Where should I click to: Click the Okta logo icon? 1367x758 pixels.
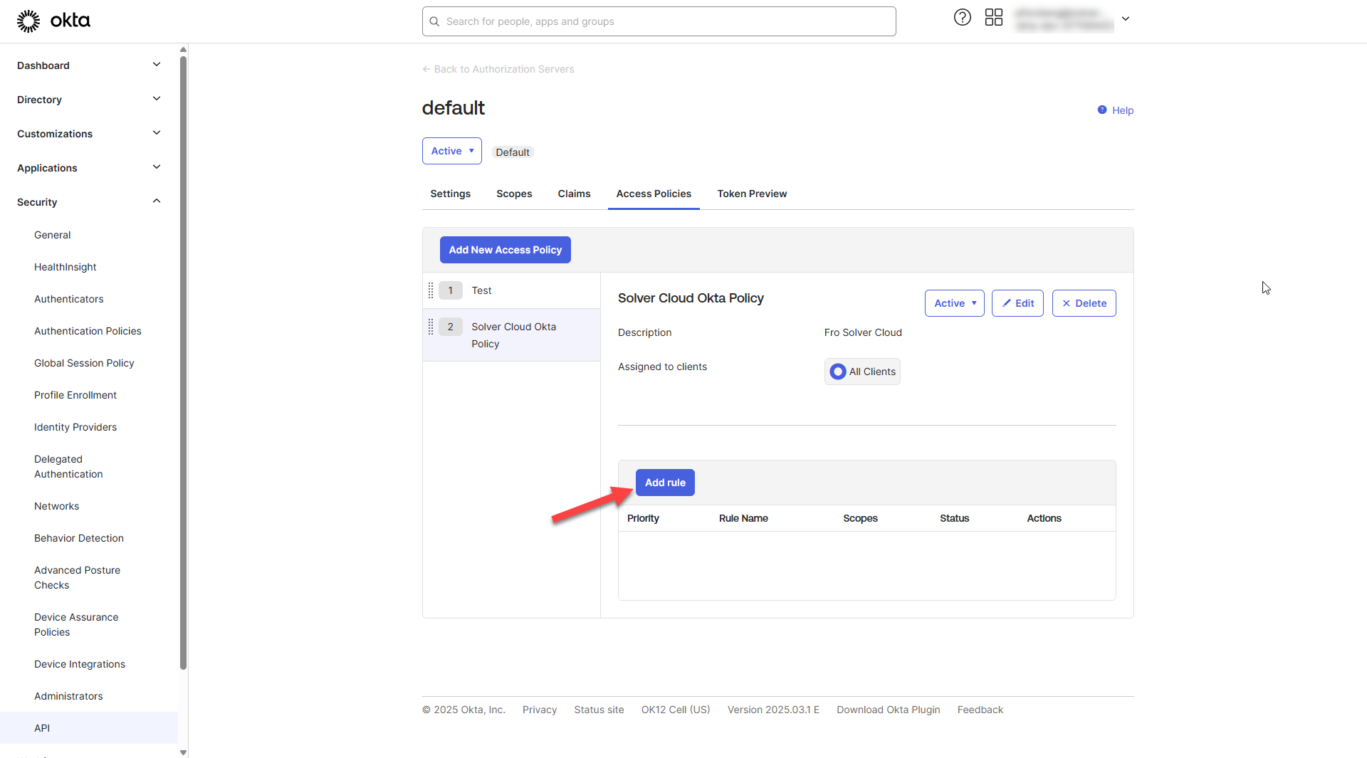28,21
